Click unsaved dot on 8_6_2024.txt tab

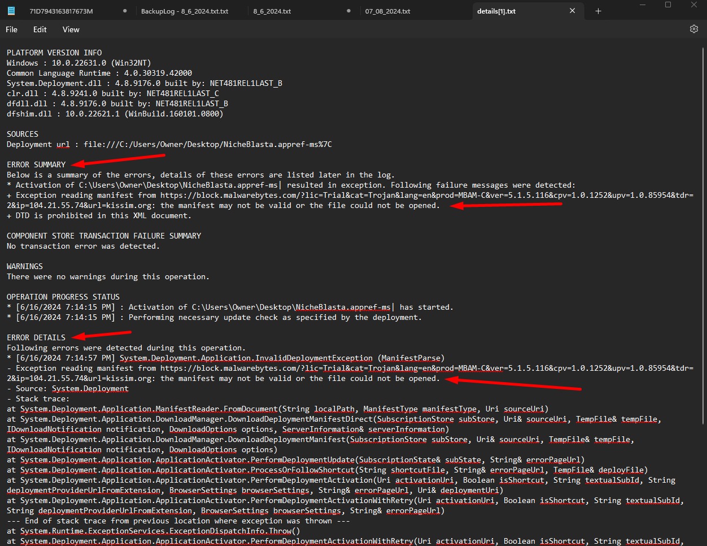click(x=348, y=11)
